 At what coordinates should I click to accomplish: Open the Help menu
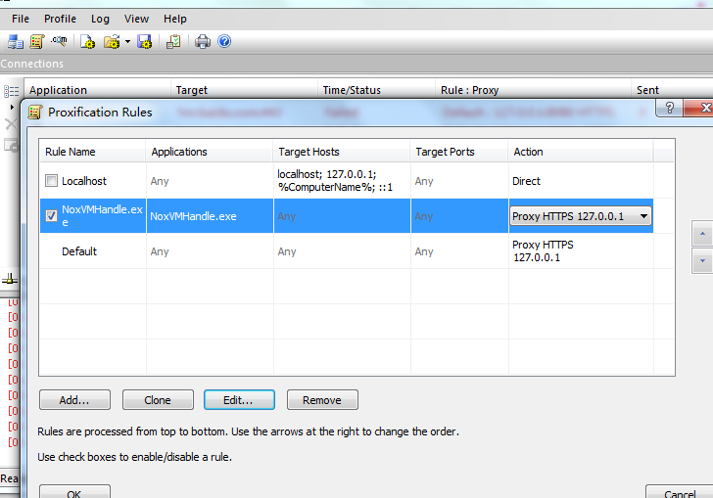(175, 19)
